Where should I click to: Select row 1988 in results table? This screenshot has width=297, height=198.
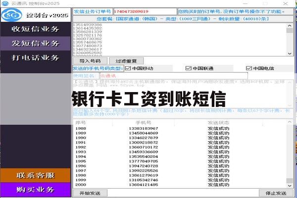tap(180, 129)
